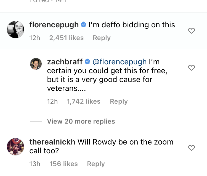Open therealnickh's profile picture
Image resolution: width=207 pixels, height=176 pixels.
15,147
